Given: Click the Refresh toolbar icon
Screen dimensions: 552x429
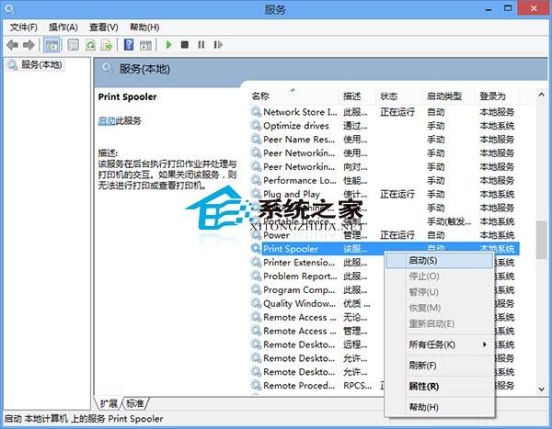Looking at the screenshot, I should [90, 45].
